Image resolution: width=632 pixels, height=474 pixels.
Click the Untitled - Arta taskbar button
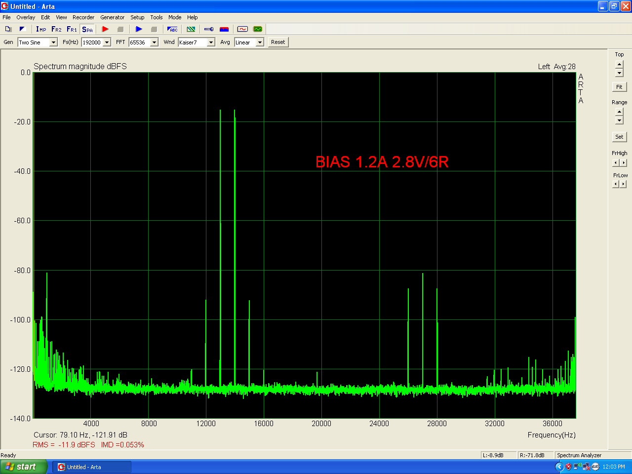tap(92, 467)
